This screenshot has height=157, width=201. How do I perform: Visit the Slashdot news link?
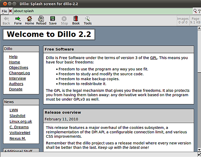pos(17,116)
